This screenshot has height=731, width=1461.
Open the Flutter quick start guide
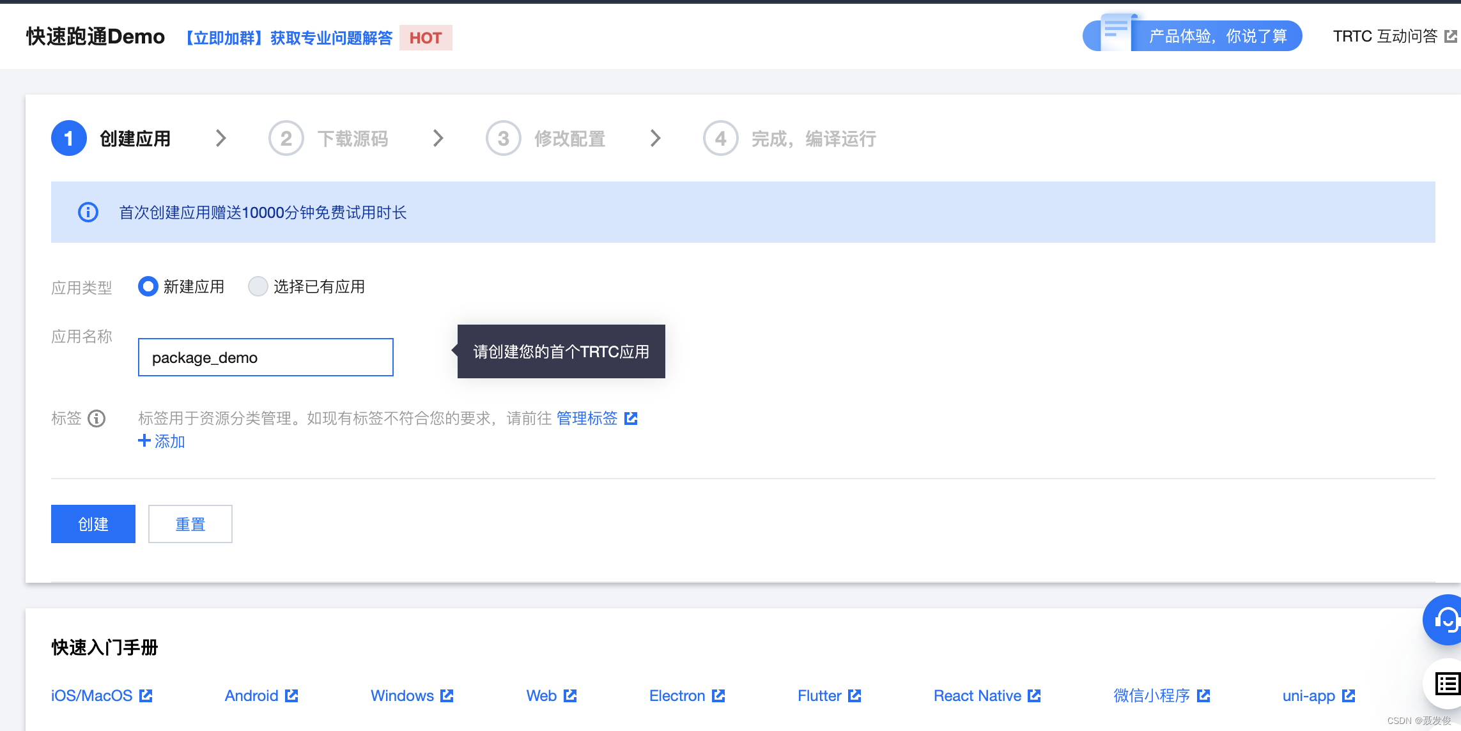819,695
